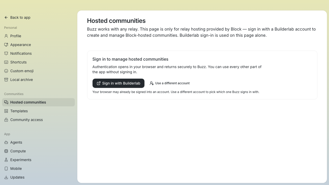Open Local archive settings
This screenshot has width=329, height=185.
(38, 80)
